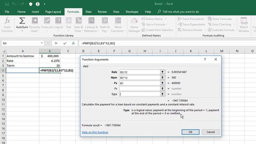Click OK in Function Arguments
The image size is (256, 144).
[x=190, y=132]
